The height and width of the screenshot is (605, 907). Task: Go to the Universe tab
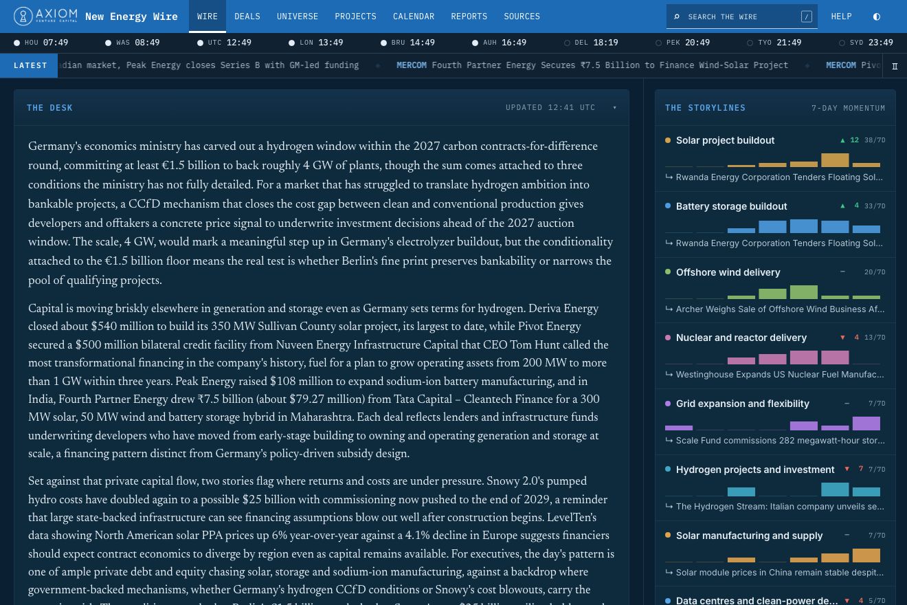[x=298, y=16]
